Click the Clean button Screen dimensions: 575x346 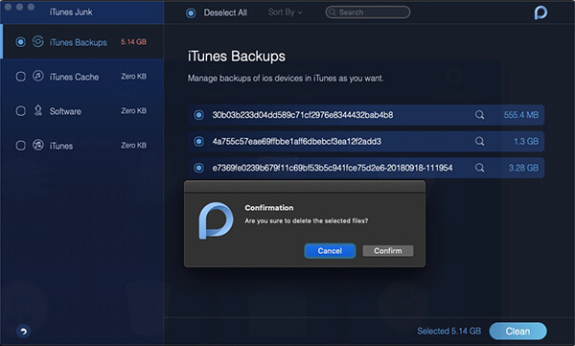click(517, 331)
